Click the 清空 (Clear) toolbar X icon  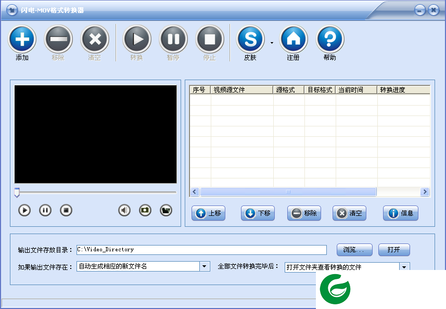pyautogui.click(x=95, y=39)
